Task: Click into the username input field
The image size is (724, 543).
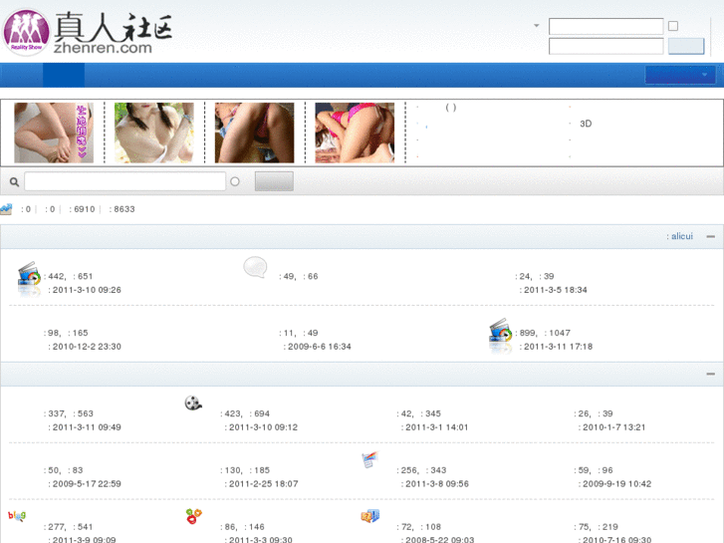Action: (605, 26)
